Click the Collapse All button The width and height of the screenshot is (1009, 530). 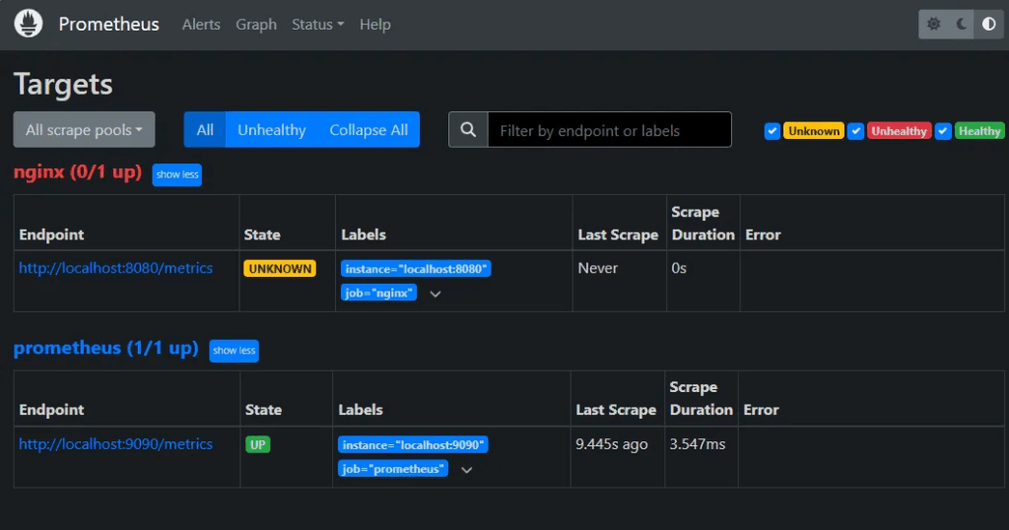[369, 129]
